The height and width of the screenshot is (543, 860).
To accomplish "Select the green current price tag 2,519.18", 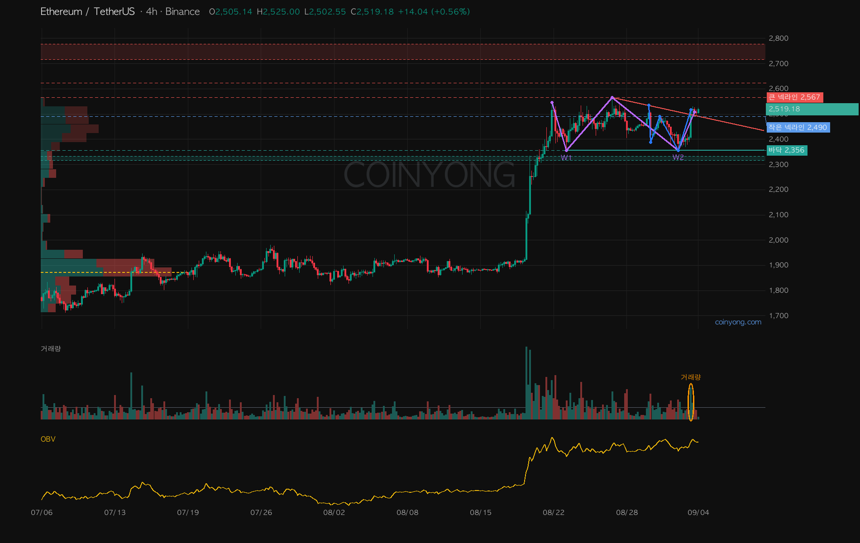I will [812, 109].
